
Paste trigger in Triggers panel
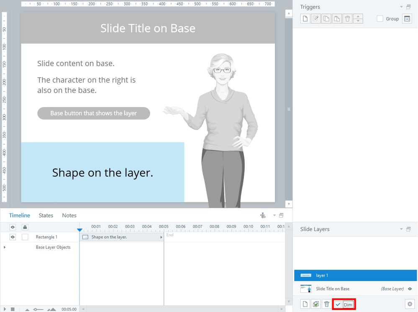337,19
